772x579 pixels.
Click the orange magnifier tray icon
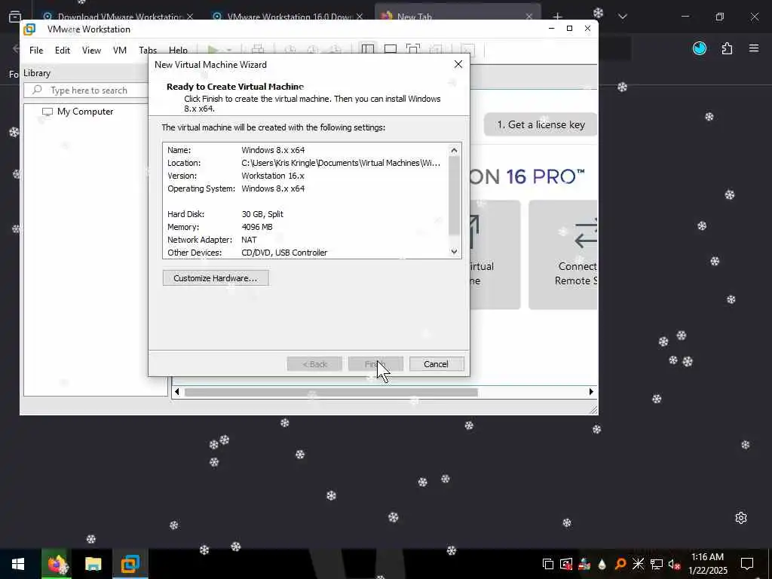click(x=620, y=564)
